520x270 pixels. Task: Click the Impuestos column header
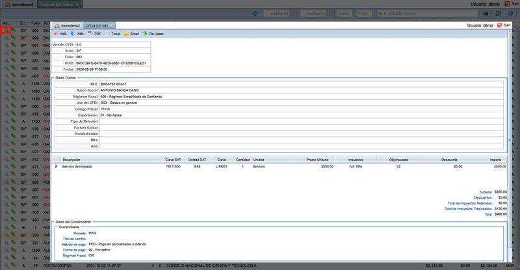[356, 160]
